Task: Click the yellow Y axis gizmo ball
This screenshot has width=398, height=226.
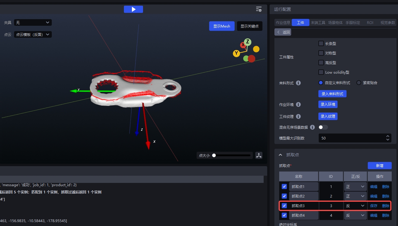Action: [236, 54]
